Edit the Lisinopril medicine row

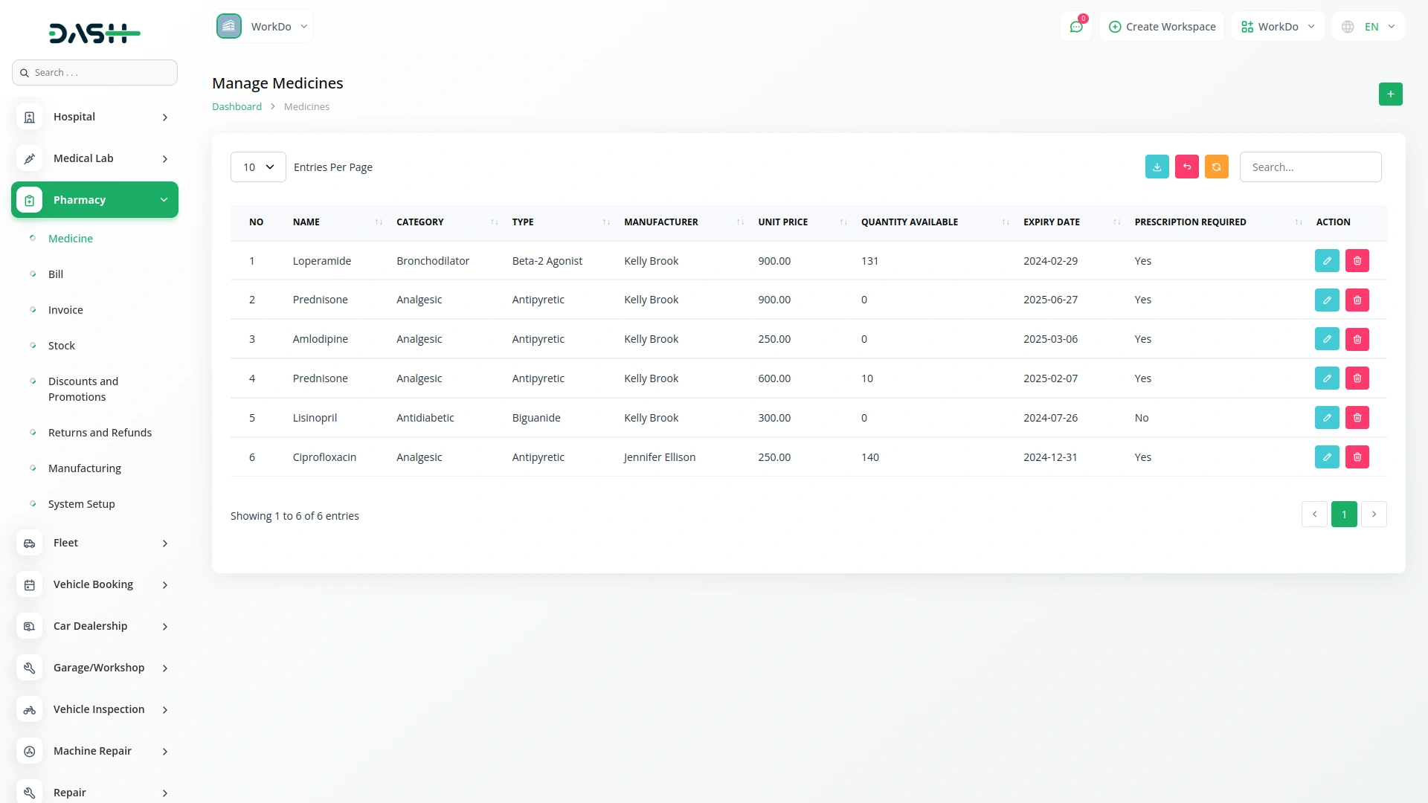(1326, 418)
